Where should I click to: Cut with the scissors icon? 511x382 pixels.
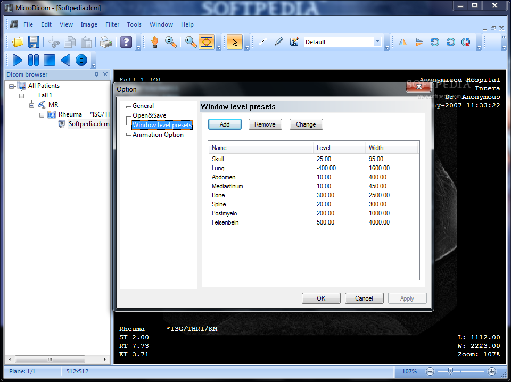click(x=54, y=42)
